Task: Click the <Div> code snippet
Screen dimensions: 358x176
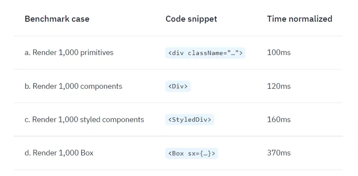Action: tap(178, 86)
